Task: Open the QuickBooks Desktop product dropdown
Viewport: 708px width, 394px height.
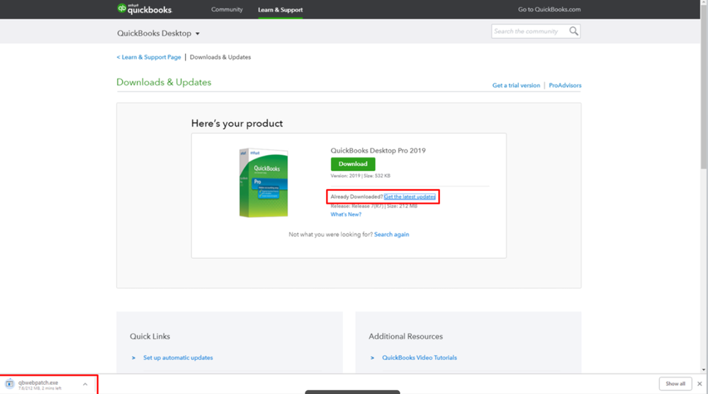Action: (x=158, y=33)
